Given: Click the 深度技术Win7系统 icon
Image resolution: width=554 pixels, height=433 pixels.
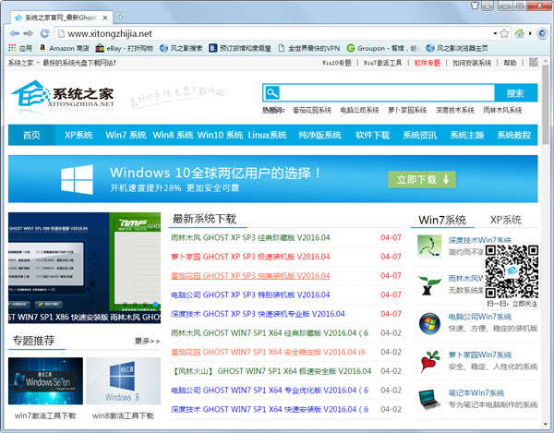Looking at the screenshot, I should [429, 246].
